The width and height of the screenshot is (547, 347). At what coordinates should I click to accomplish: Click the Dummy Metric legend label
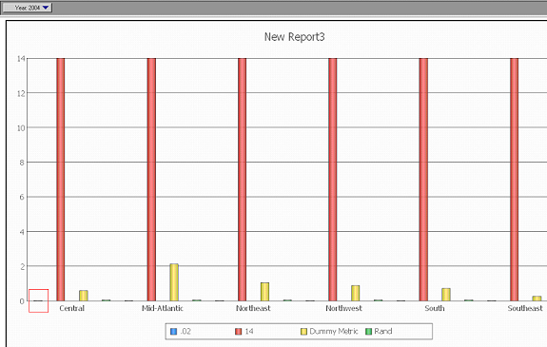click(334, 331)
